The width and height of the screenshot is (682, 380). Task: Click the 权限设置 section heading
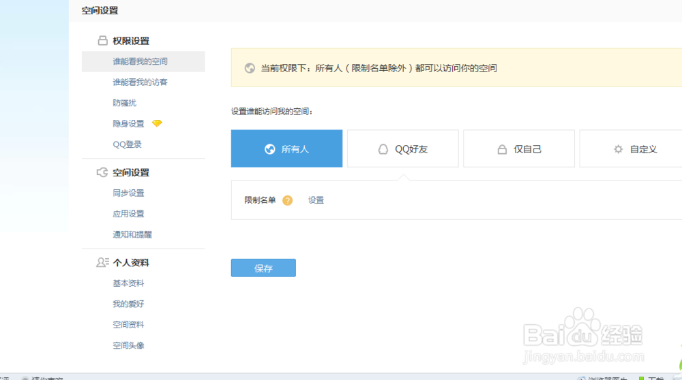[x=131, y=41]
